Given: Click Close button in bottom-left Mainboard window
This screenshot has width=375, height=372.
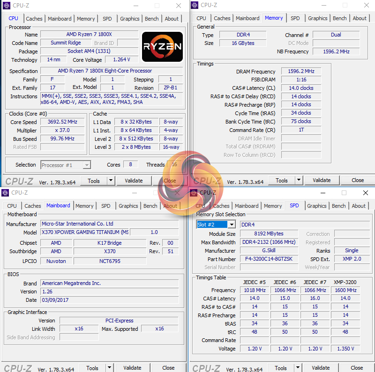Looking at the screenshot, I should pos(168,368).
